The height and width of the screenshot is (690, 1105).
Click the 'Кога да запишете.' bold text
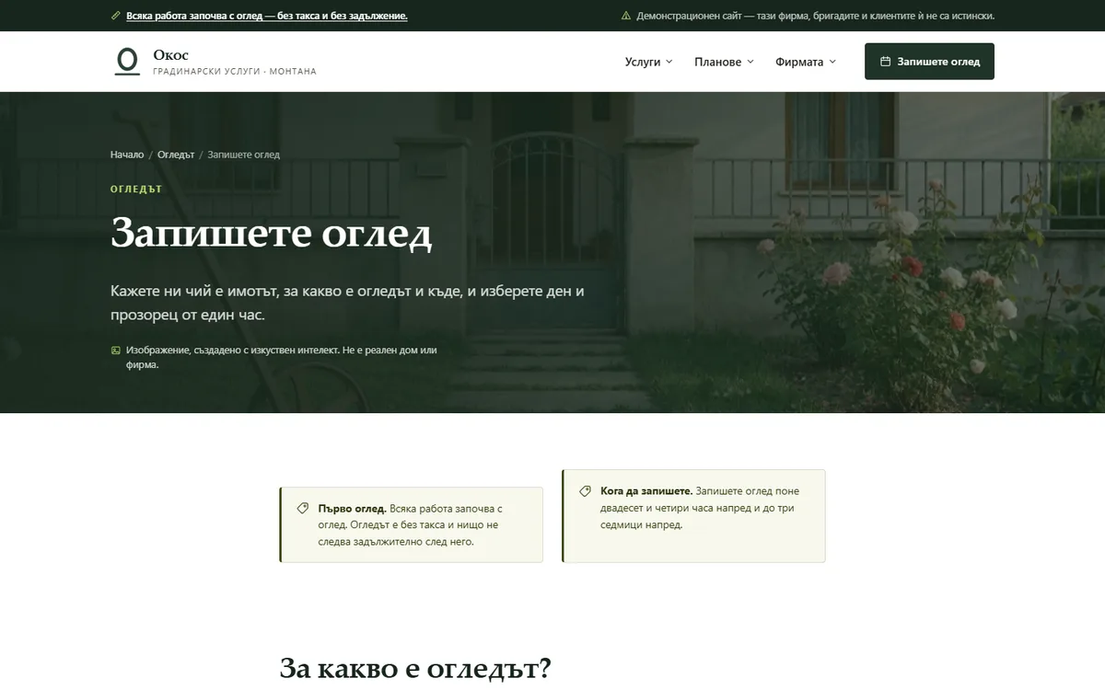point(646,491)
